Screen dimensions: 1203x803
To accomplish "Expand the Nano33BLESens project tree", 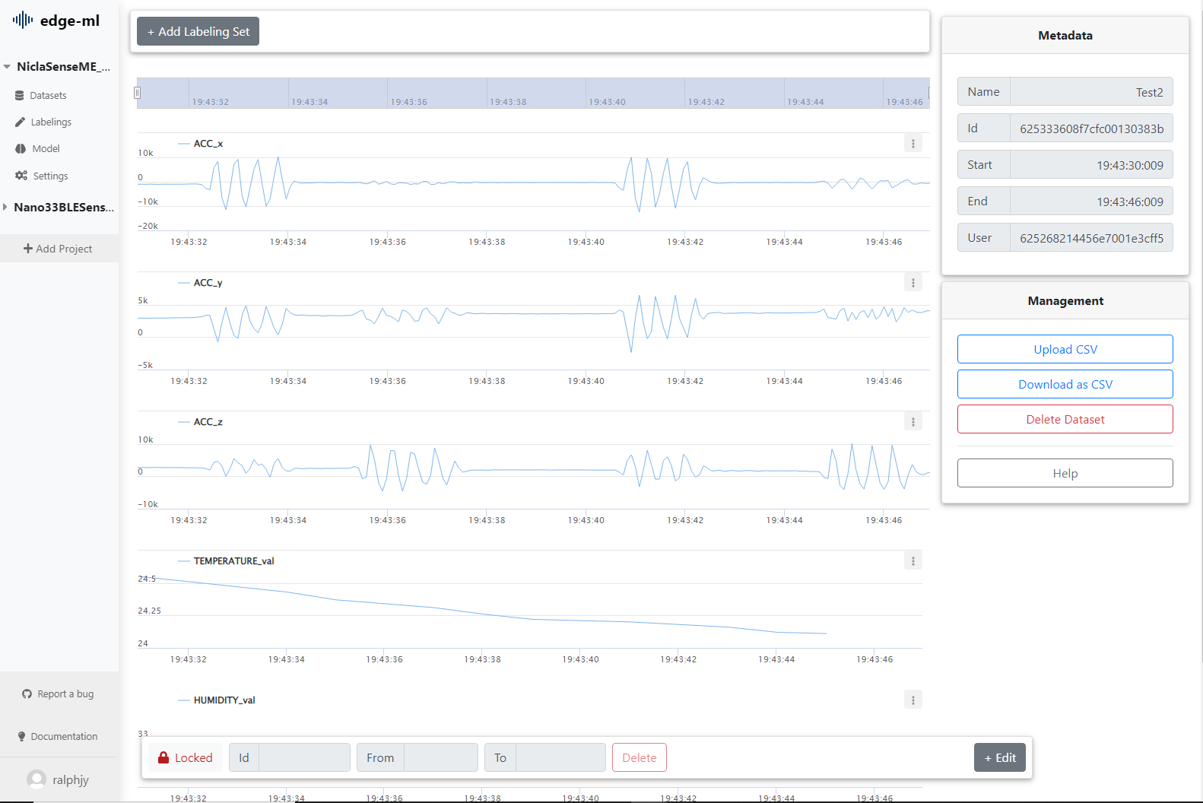I will click(5, 207).
